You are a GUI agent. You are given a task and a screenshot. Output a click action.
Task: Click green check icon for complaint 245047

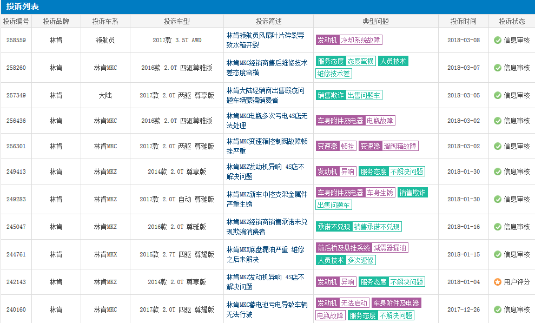coord(498,227)
